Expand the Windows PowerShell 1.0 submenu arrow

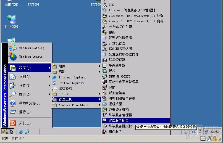pyautogui.click(x=100, y=105)
